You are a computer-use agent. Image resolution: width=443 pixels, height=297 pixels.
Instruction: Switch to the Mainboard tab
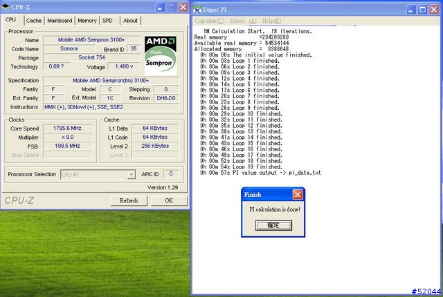pos(60,21)
